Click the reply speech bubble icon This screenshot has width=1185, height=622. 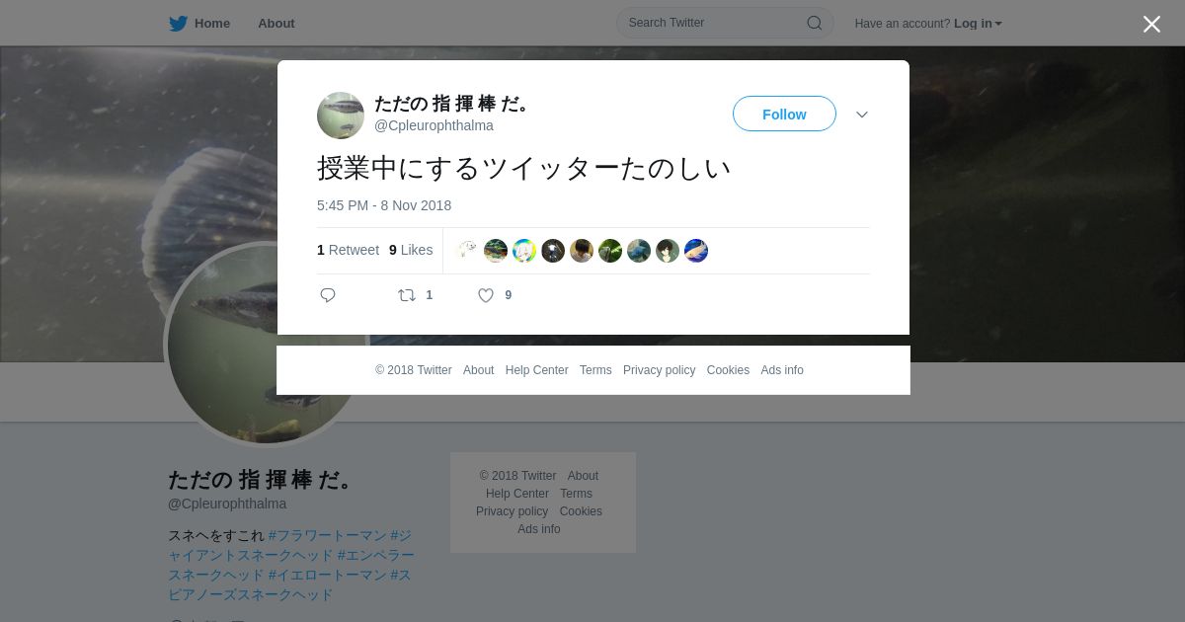pos(328,295)
